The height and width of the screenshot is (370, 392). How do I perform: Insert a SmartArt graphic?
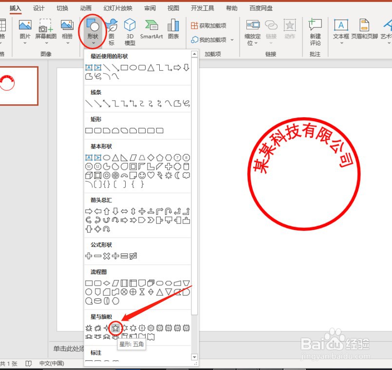pyautogui.click(x=151, y=29)
